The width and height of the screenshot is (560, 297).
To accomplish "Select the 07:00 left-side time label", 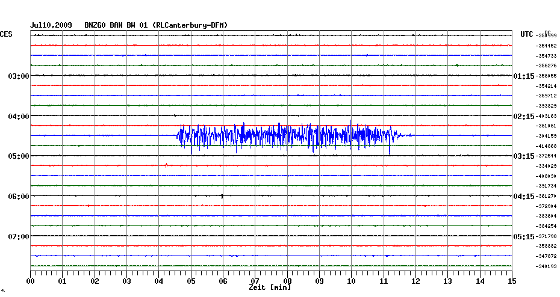I will (19, 236).
